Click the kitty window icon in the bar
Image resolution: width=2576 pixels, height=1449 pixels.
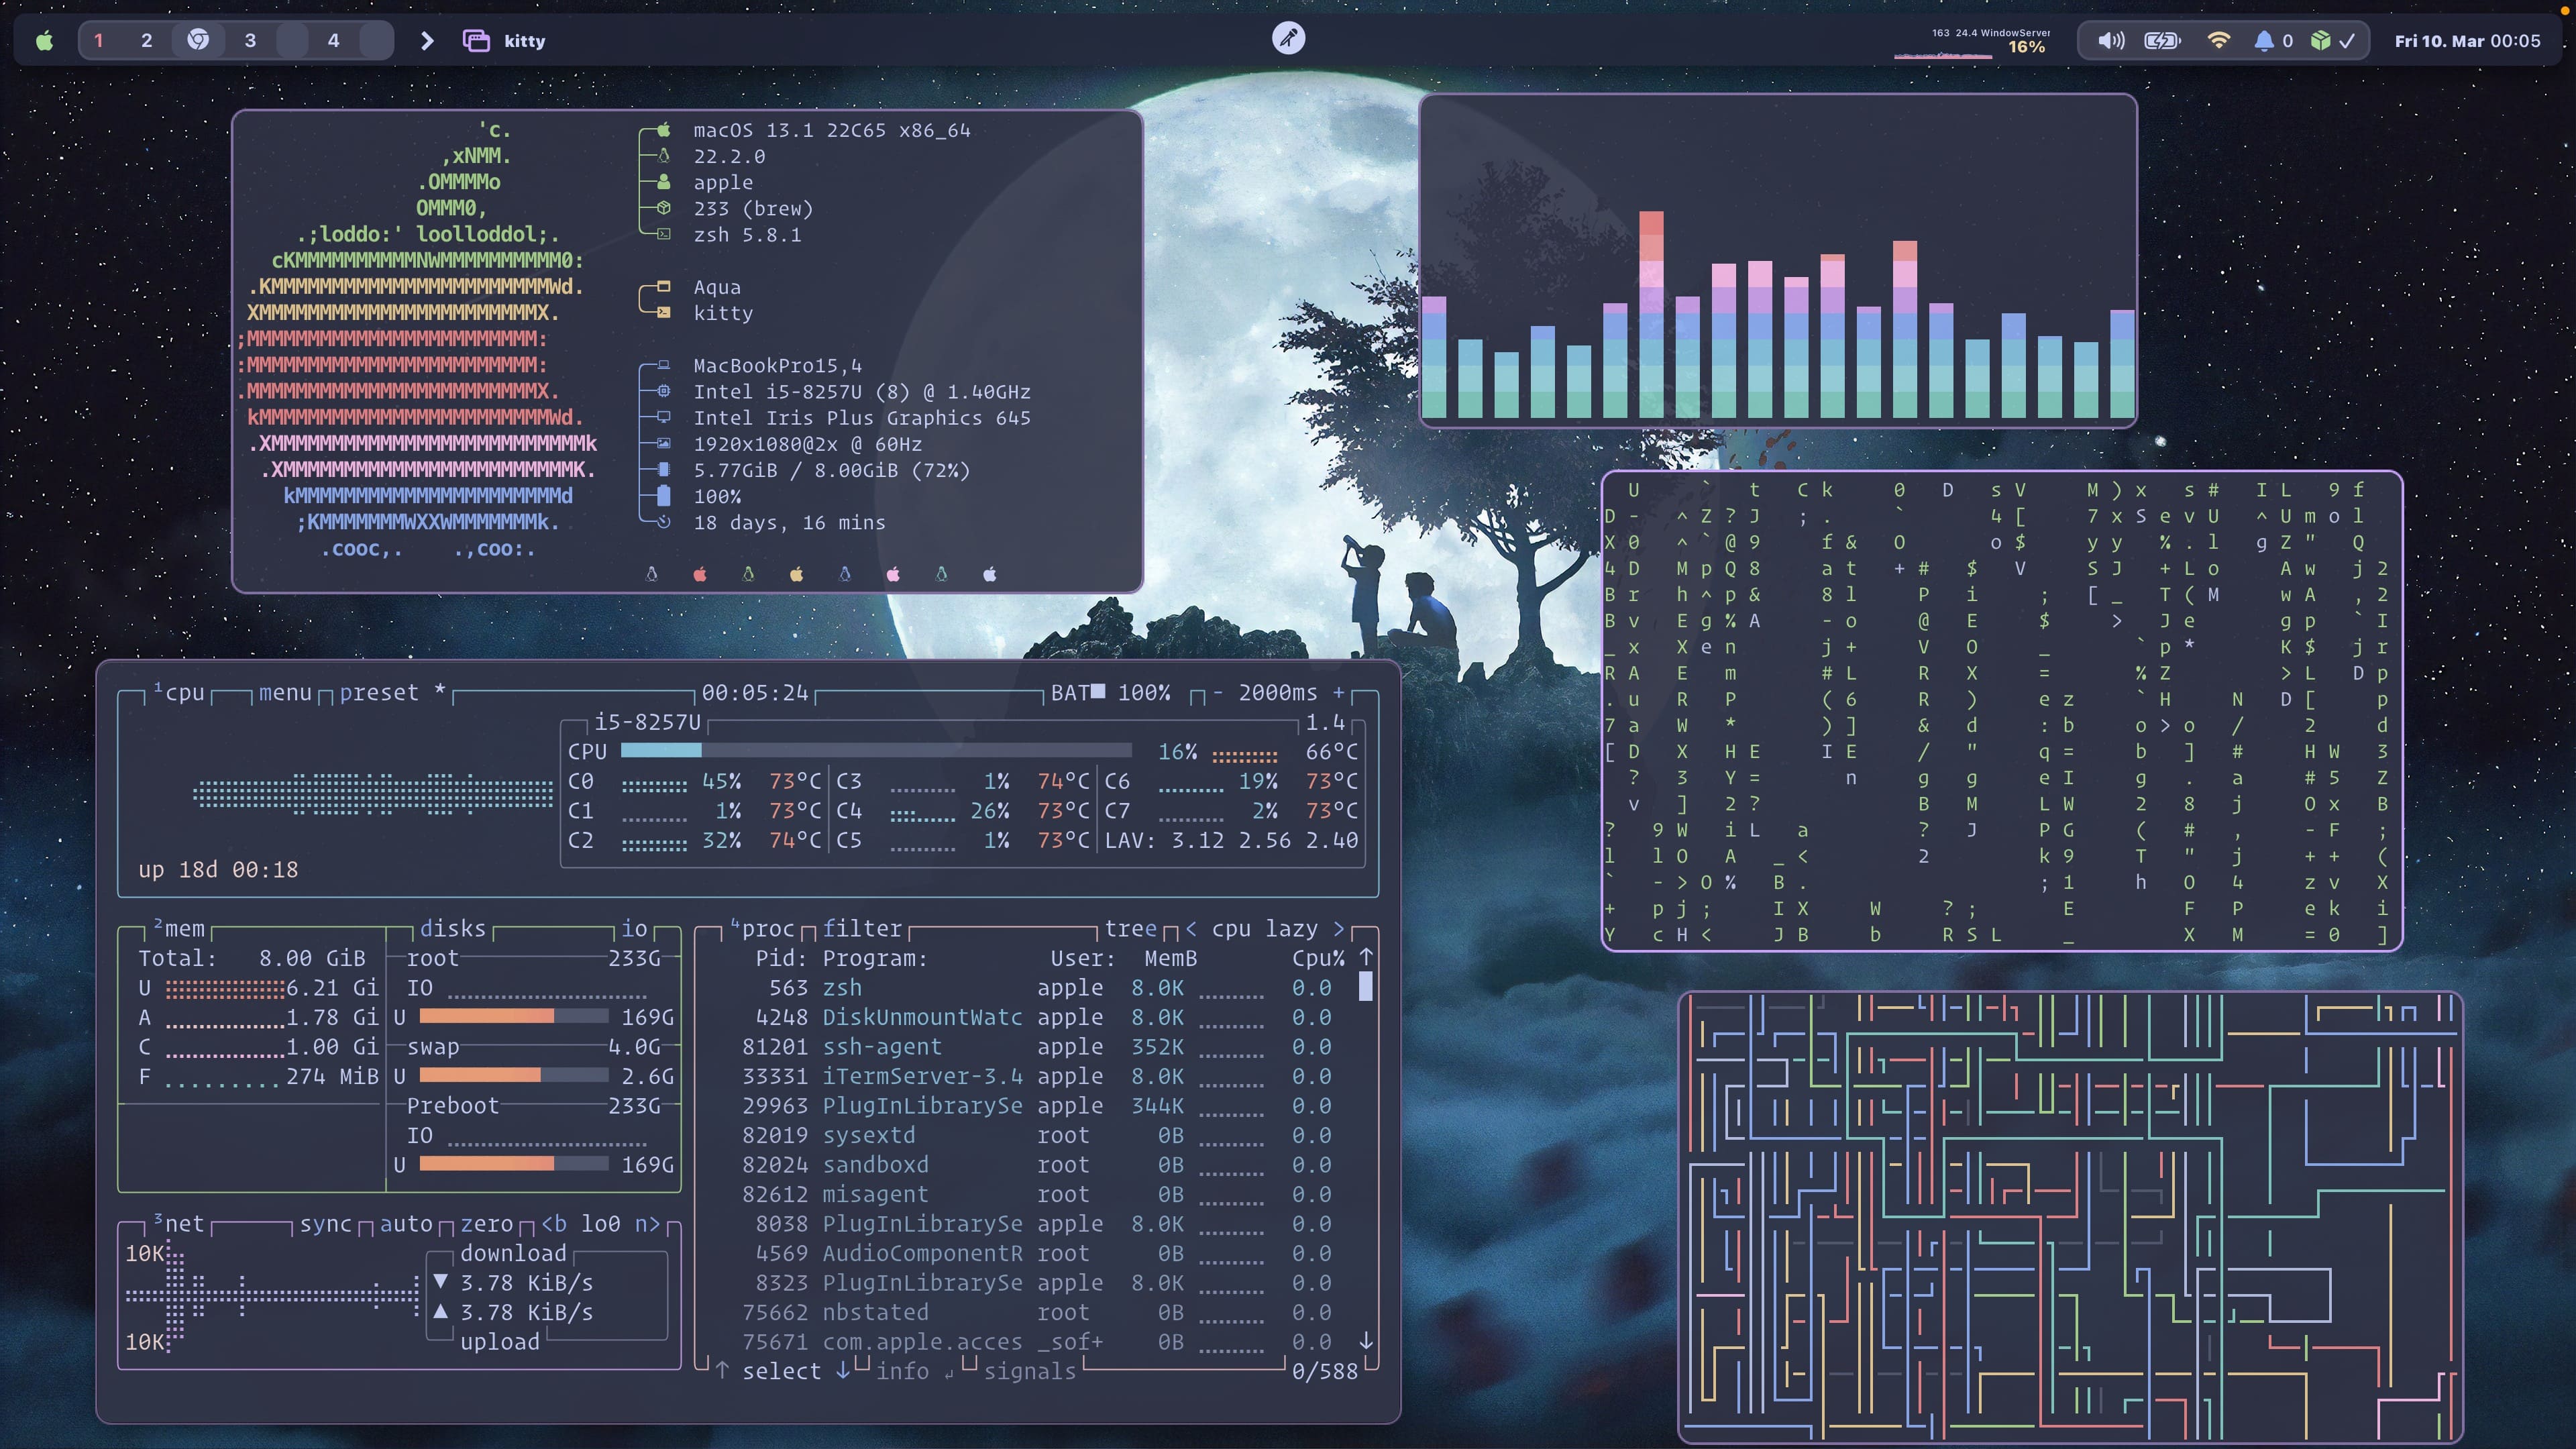[x=476, y=41]
